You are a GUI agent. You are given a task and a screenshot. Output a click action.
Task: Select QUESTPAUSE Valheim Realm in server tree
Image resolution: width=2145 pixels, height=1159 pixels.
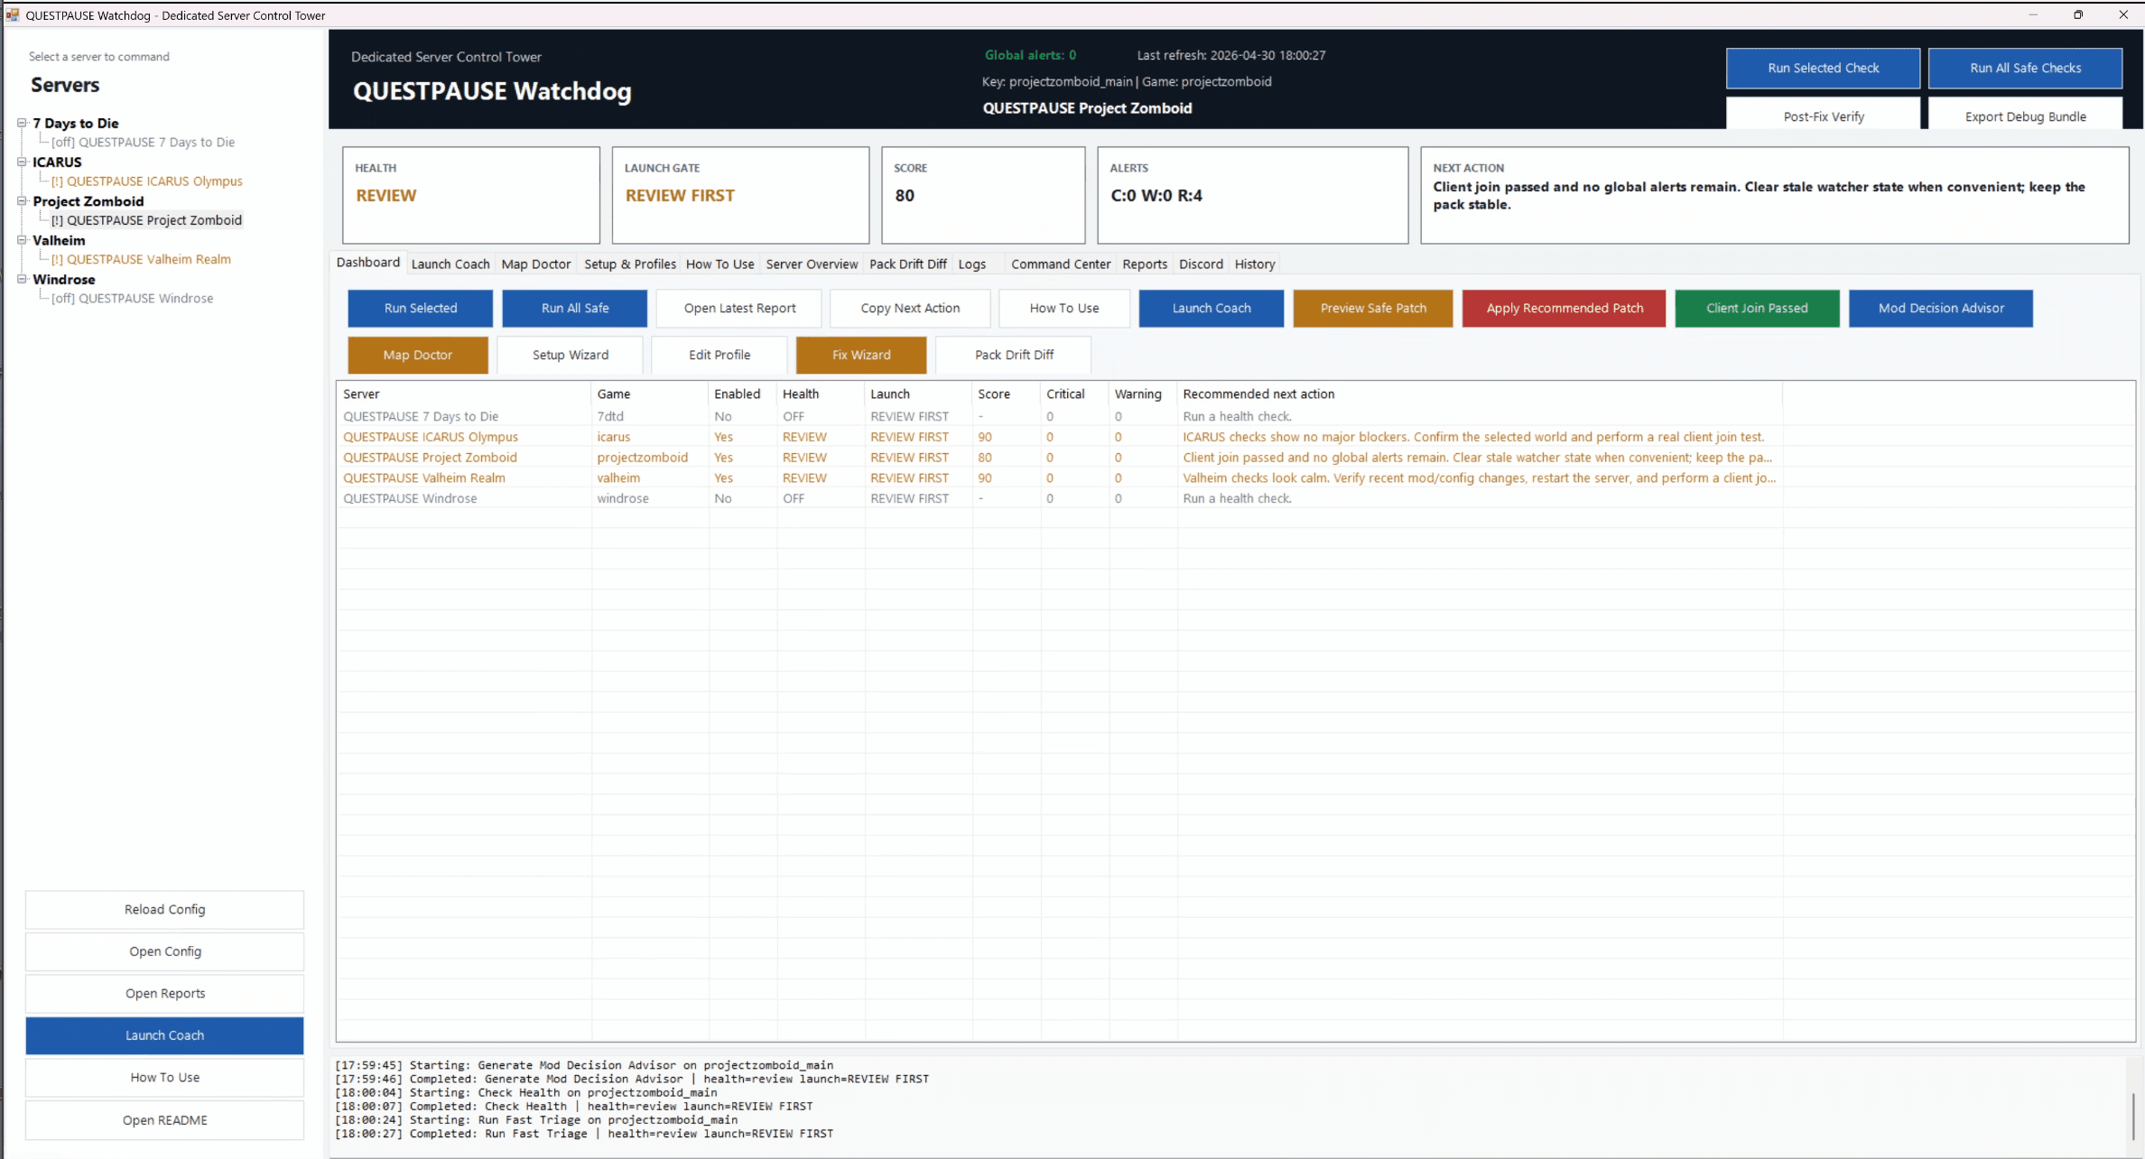click(141, 259)
